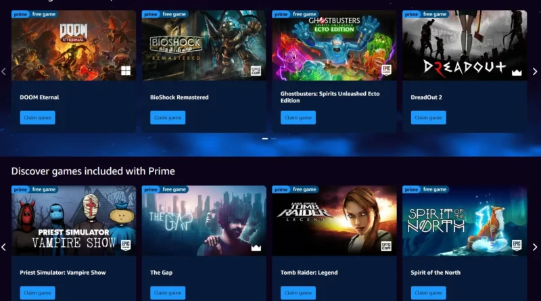Open the Spirit of the North title link
Image resolution: width=541 pixels, height=301 pixels.
[436, 273]
